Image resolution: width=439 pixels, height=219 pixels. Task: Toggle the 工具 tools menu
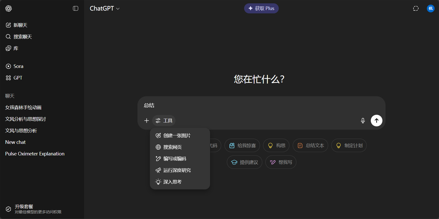click(x=164, y=120)
